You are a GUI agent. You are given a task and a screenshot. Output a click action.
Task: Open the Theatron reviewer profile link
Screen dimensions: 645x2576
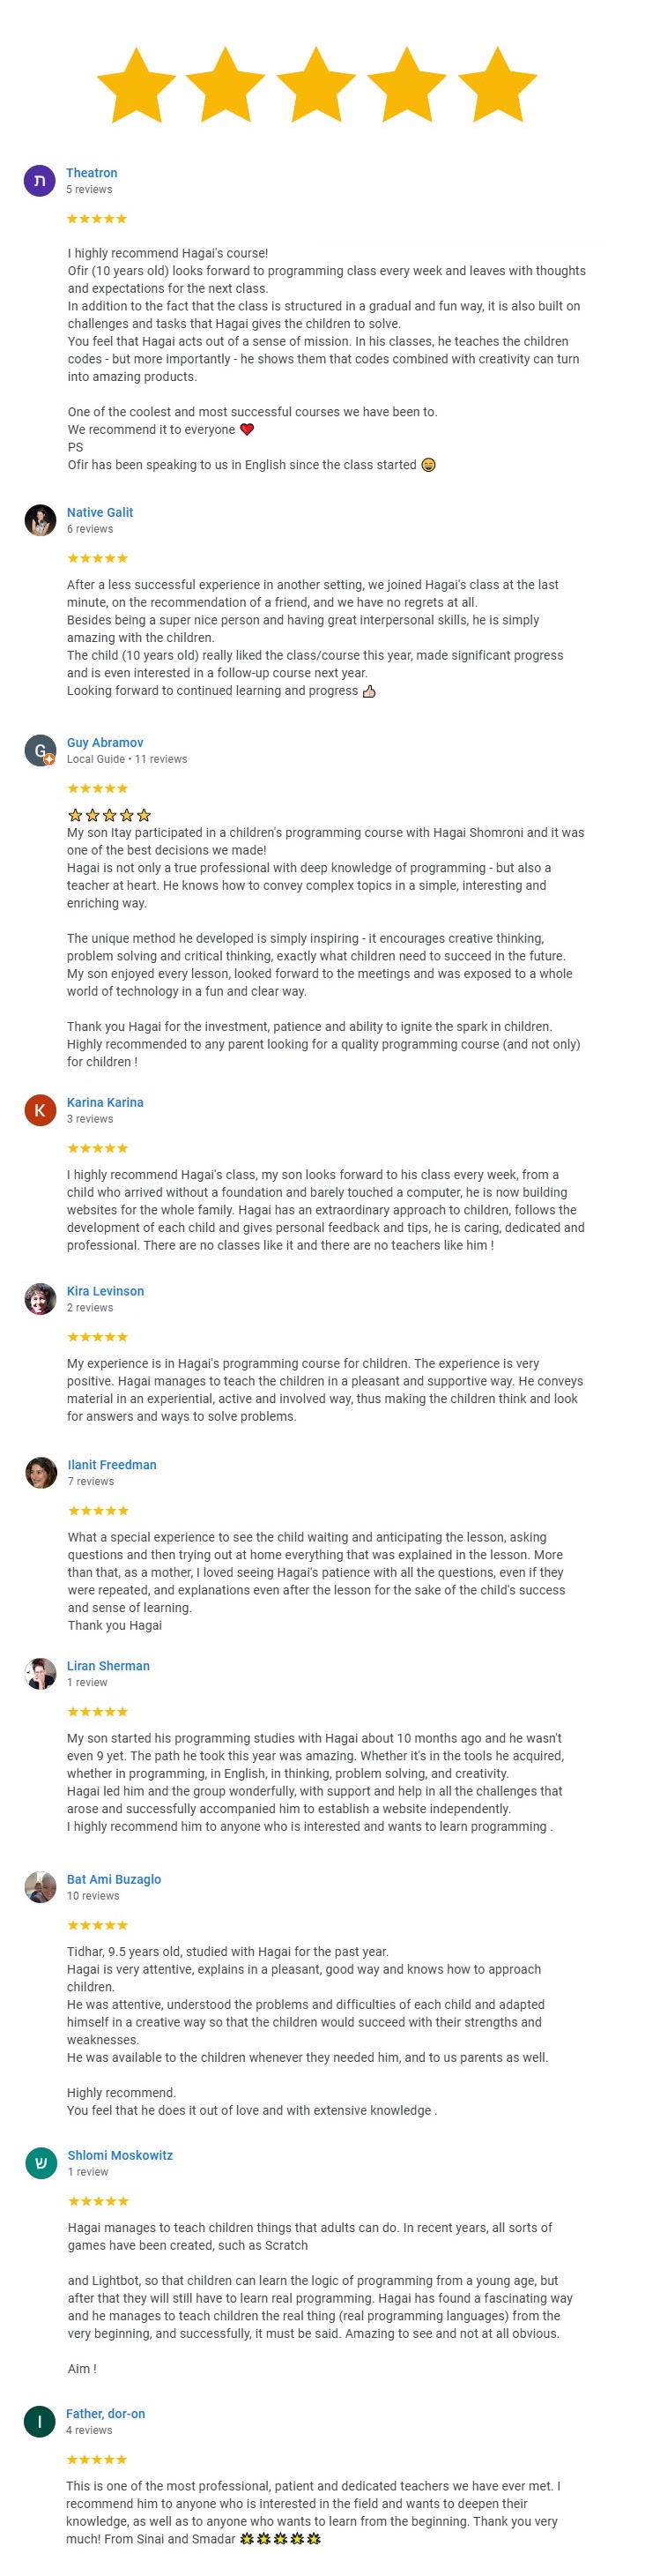pyautogui.click(x=92, y=173)
